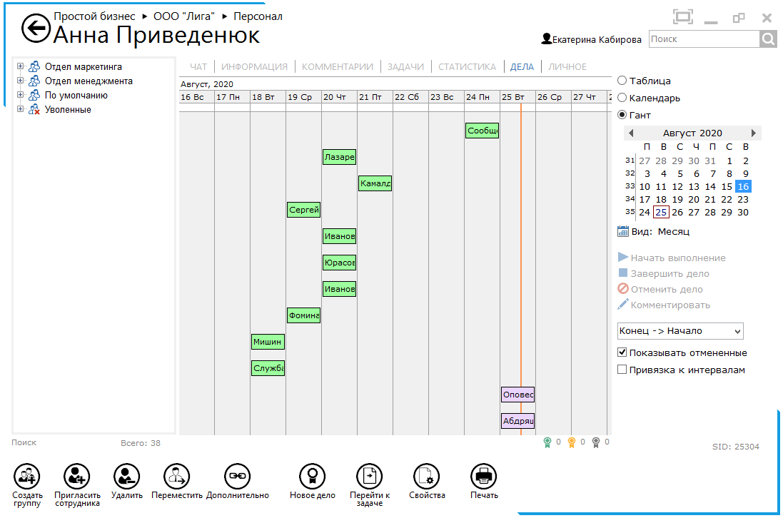Image resolution: width=783 pixels, height=518 pixels.
Task: Open the Конец -> Начало dropdown
Action: pos(680,331)
